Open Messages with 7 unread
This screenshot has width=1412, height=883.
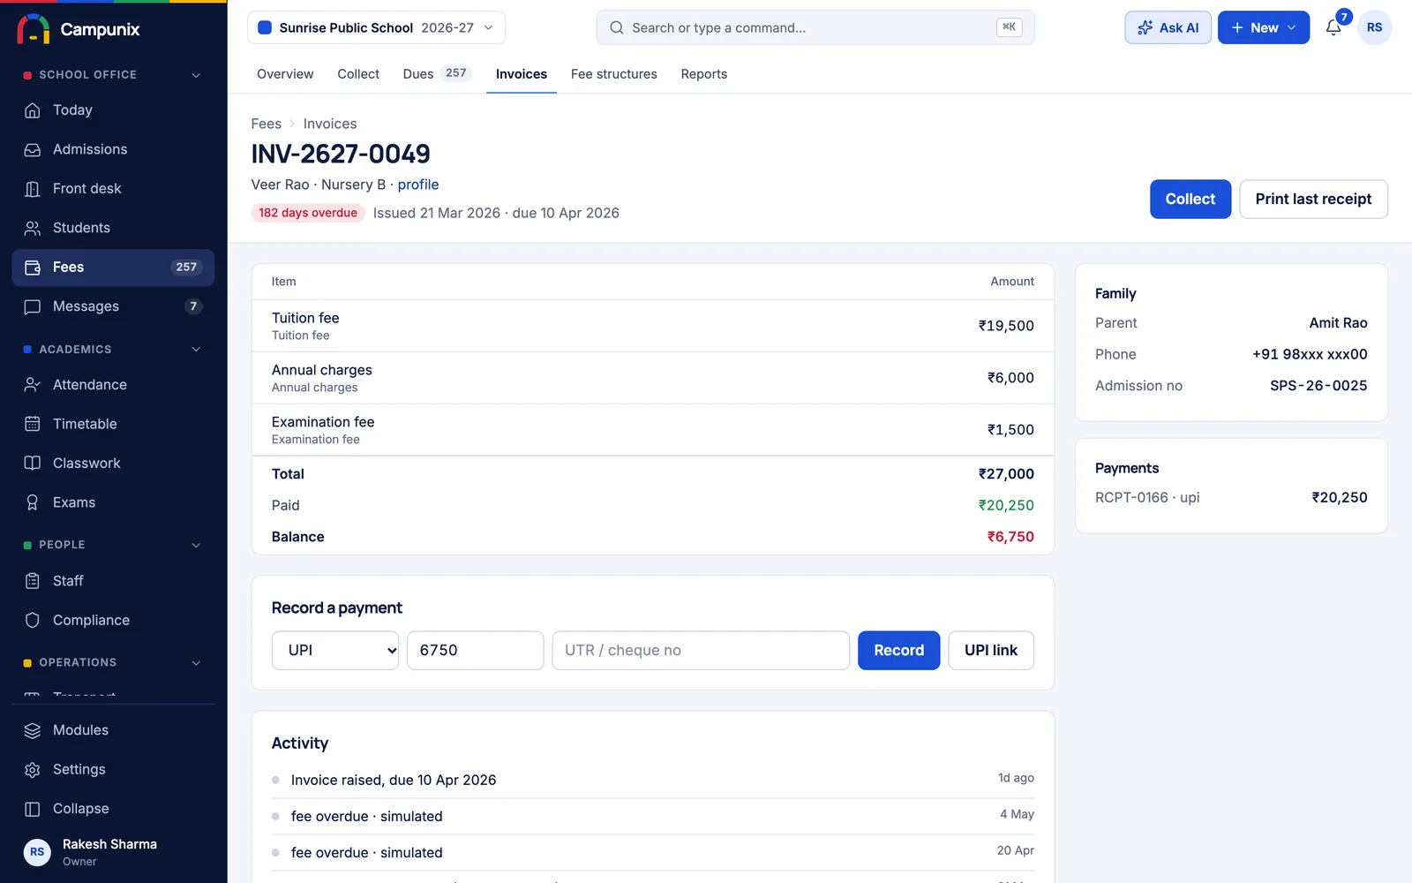tap(113, 306)
